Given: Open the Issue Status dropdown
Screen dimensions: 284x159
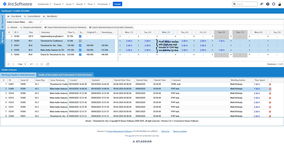Looking at the screenshot, I should (34, 22).
